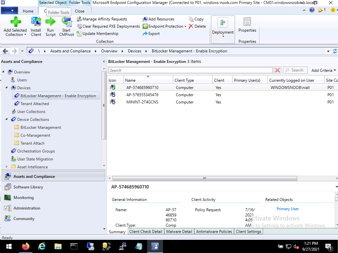Select device row AP-576555345476
This screenshot has width=338, height=253.
coord(222,95)
